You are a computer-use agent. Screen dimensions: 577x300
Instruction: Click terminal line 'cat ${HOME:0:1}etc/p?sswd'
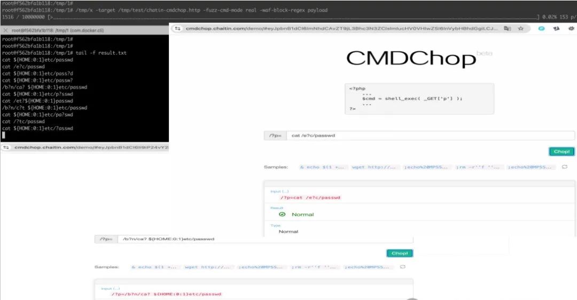(x=37, y=94)
